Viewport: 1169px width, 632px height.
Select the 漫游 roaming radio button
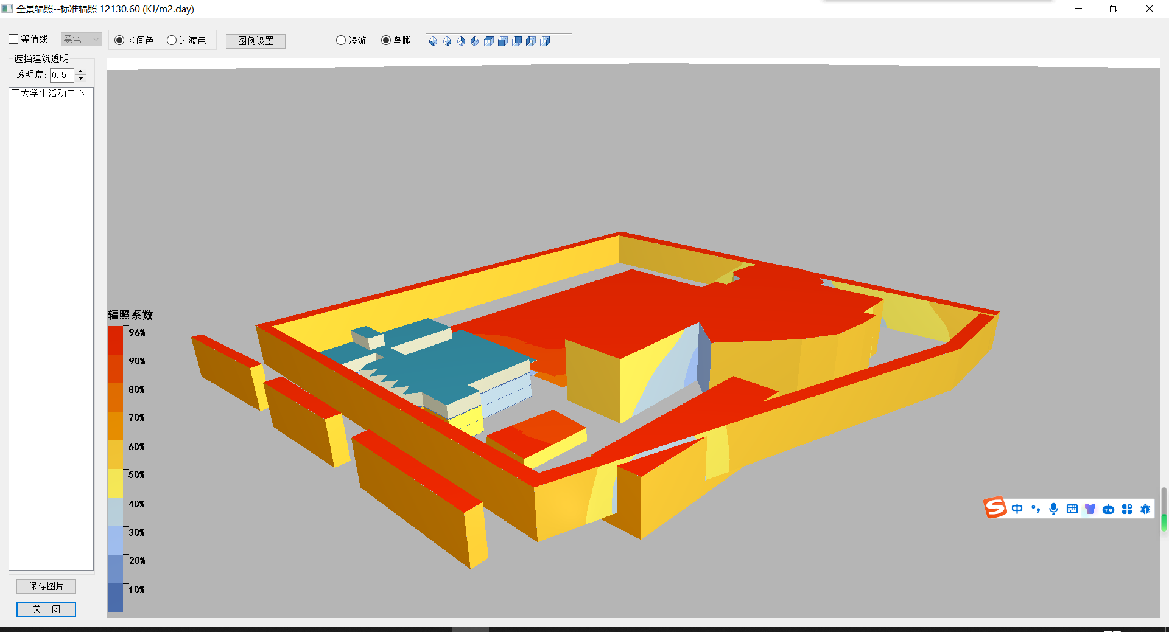click(x=341, y=41)
